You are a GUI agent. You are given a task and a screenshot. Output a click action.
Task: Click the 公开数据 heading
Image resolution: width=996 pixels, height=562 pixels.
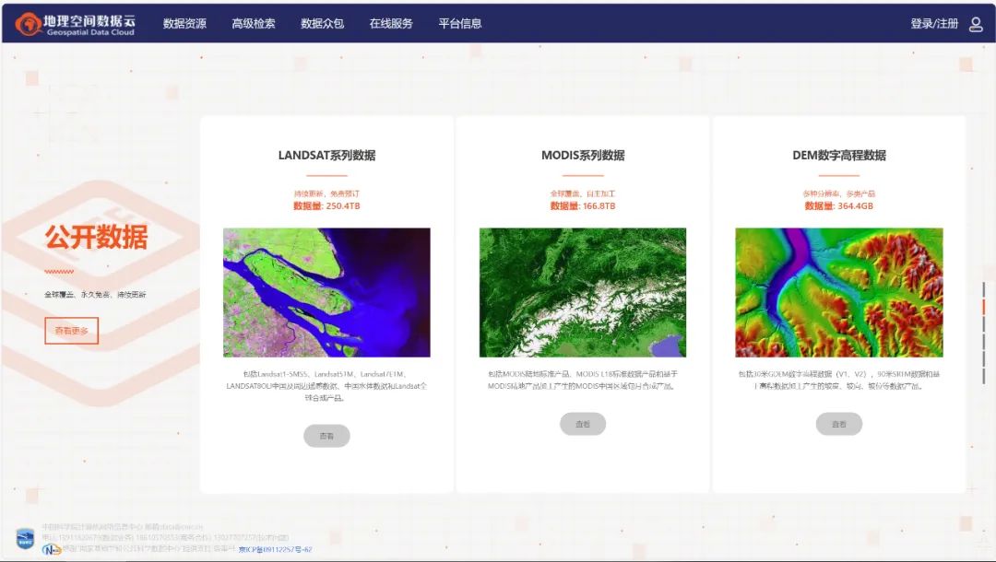(96, 237)
